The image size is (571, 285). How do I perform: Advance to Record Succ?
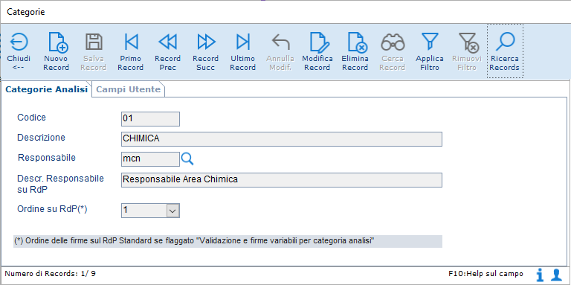(206, 42)
